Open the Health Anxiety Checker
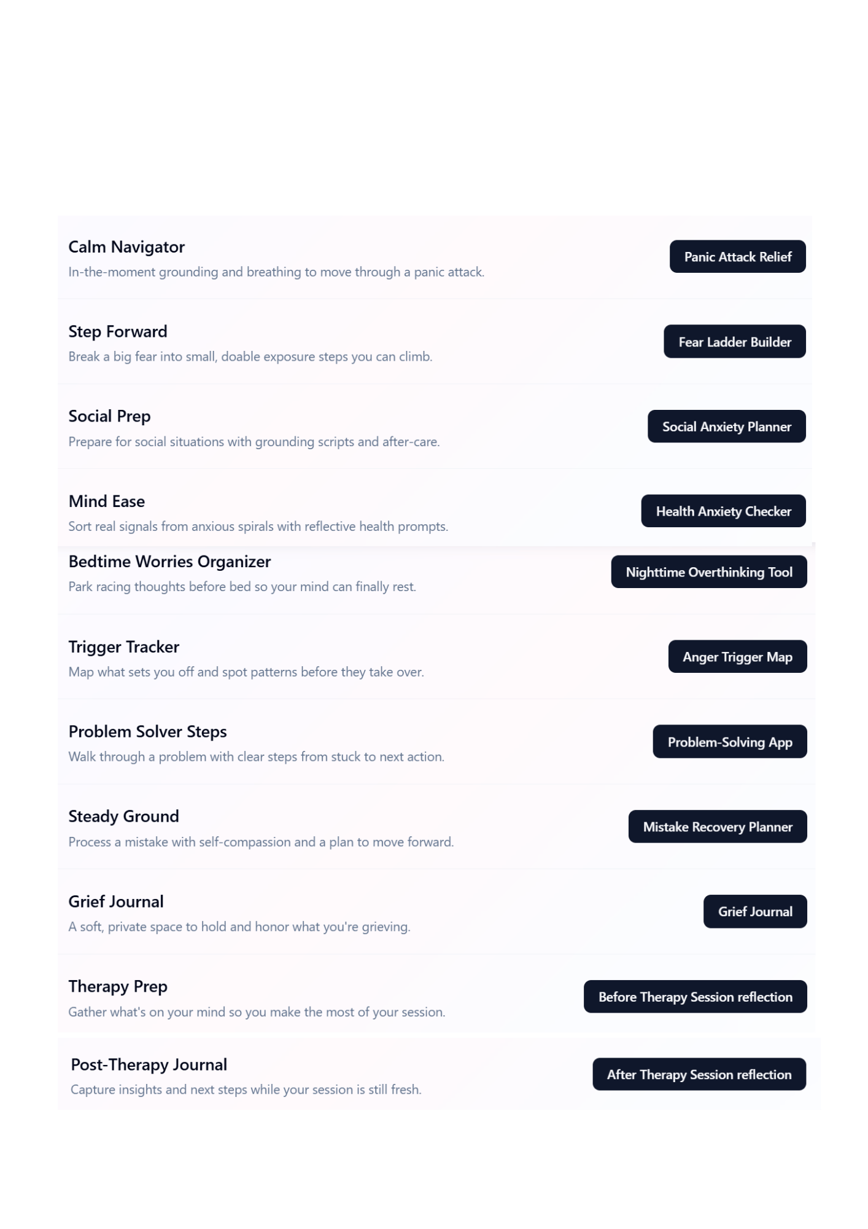The width and height of the screenshot is (868, 1229). pos(723,511)
